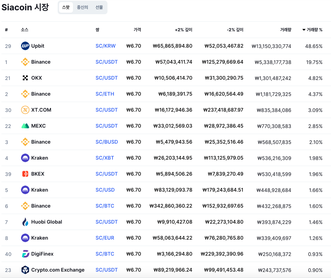Sort by 거래량 column header
331x278 pixels.
coord(285,30)
